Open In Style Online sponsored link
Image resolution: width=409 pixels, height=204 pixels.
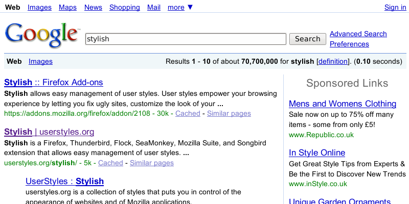pyautogui.click(x=317, y=152)
